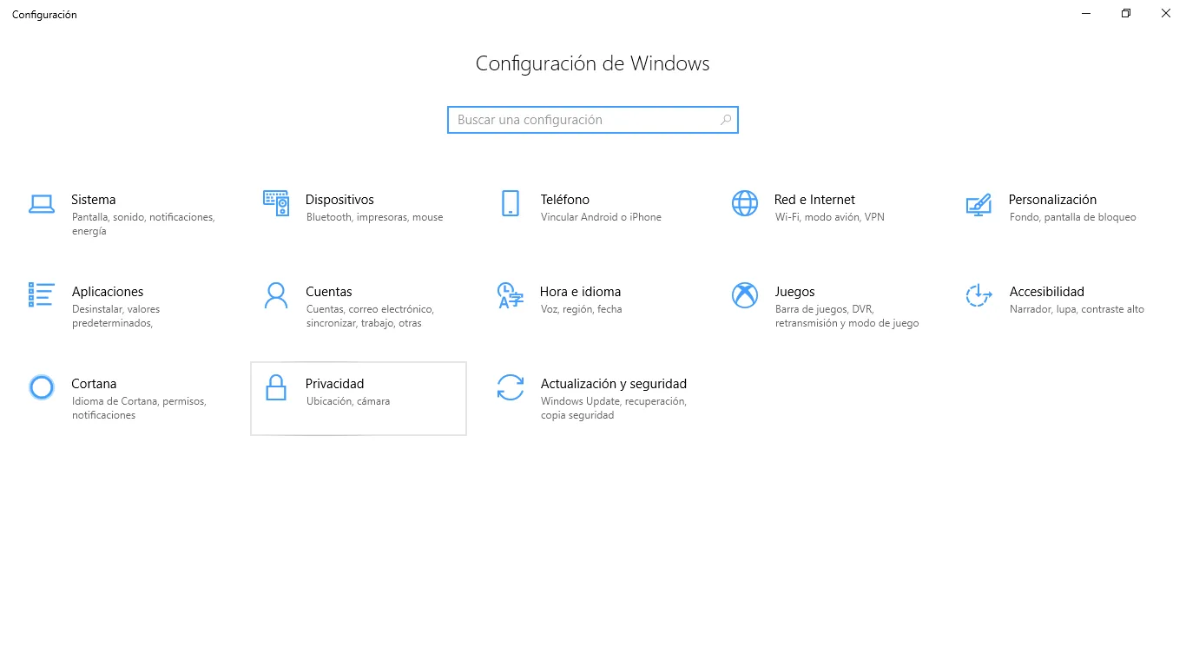Image resolution: width=1186 pixels, height=667 pixels.
Task: Select the Teléfono phone icon
Action: (511, 203)
